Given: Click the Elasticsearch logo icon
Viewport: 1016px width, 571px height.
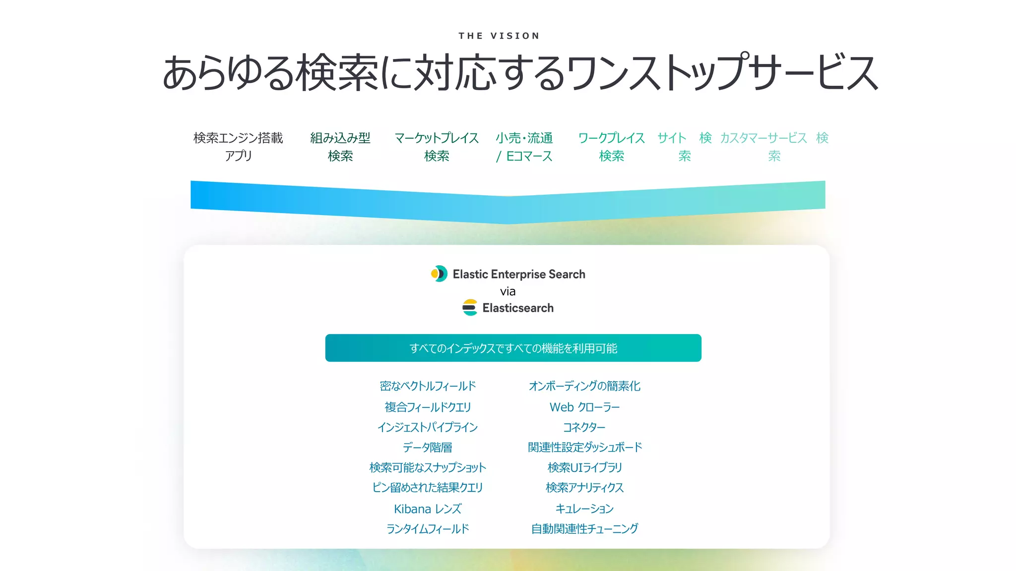Looking at the screenshot, I should pos(470,307).
